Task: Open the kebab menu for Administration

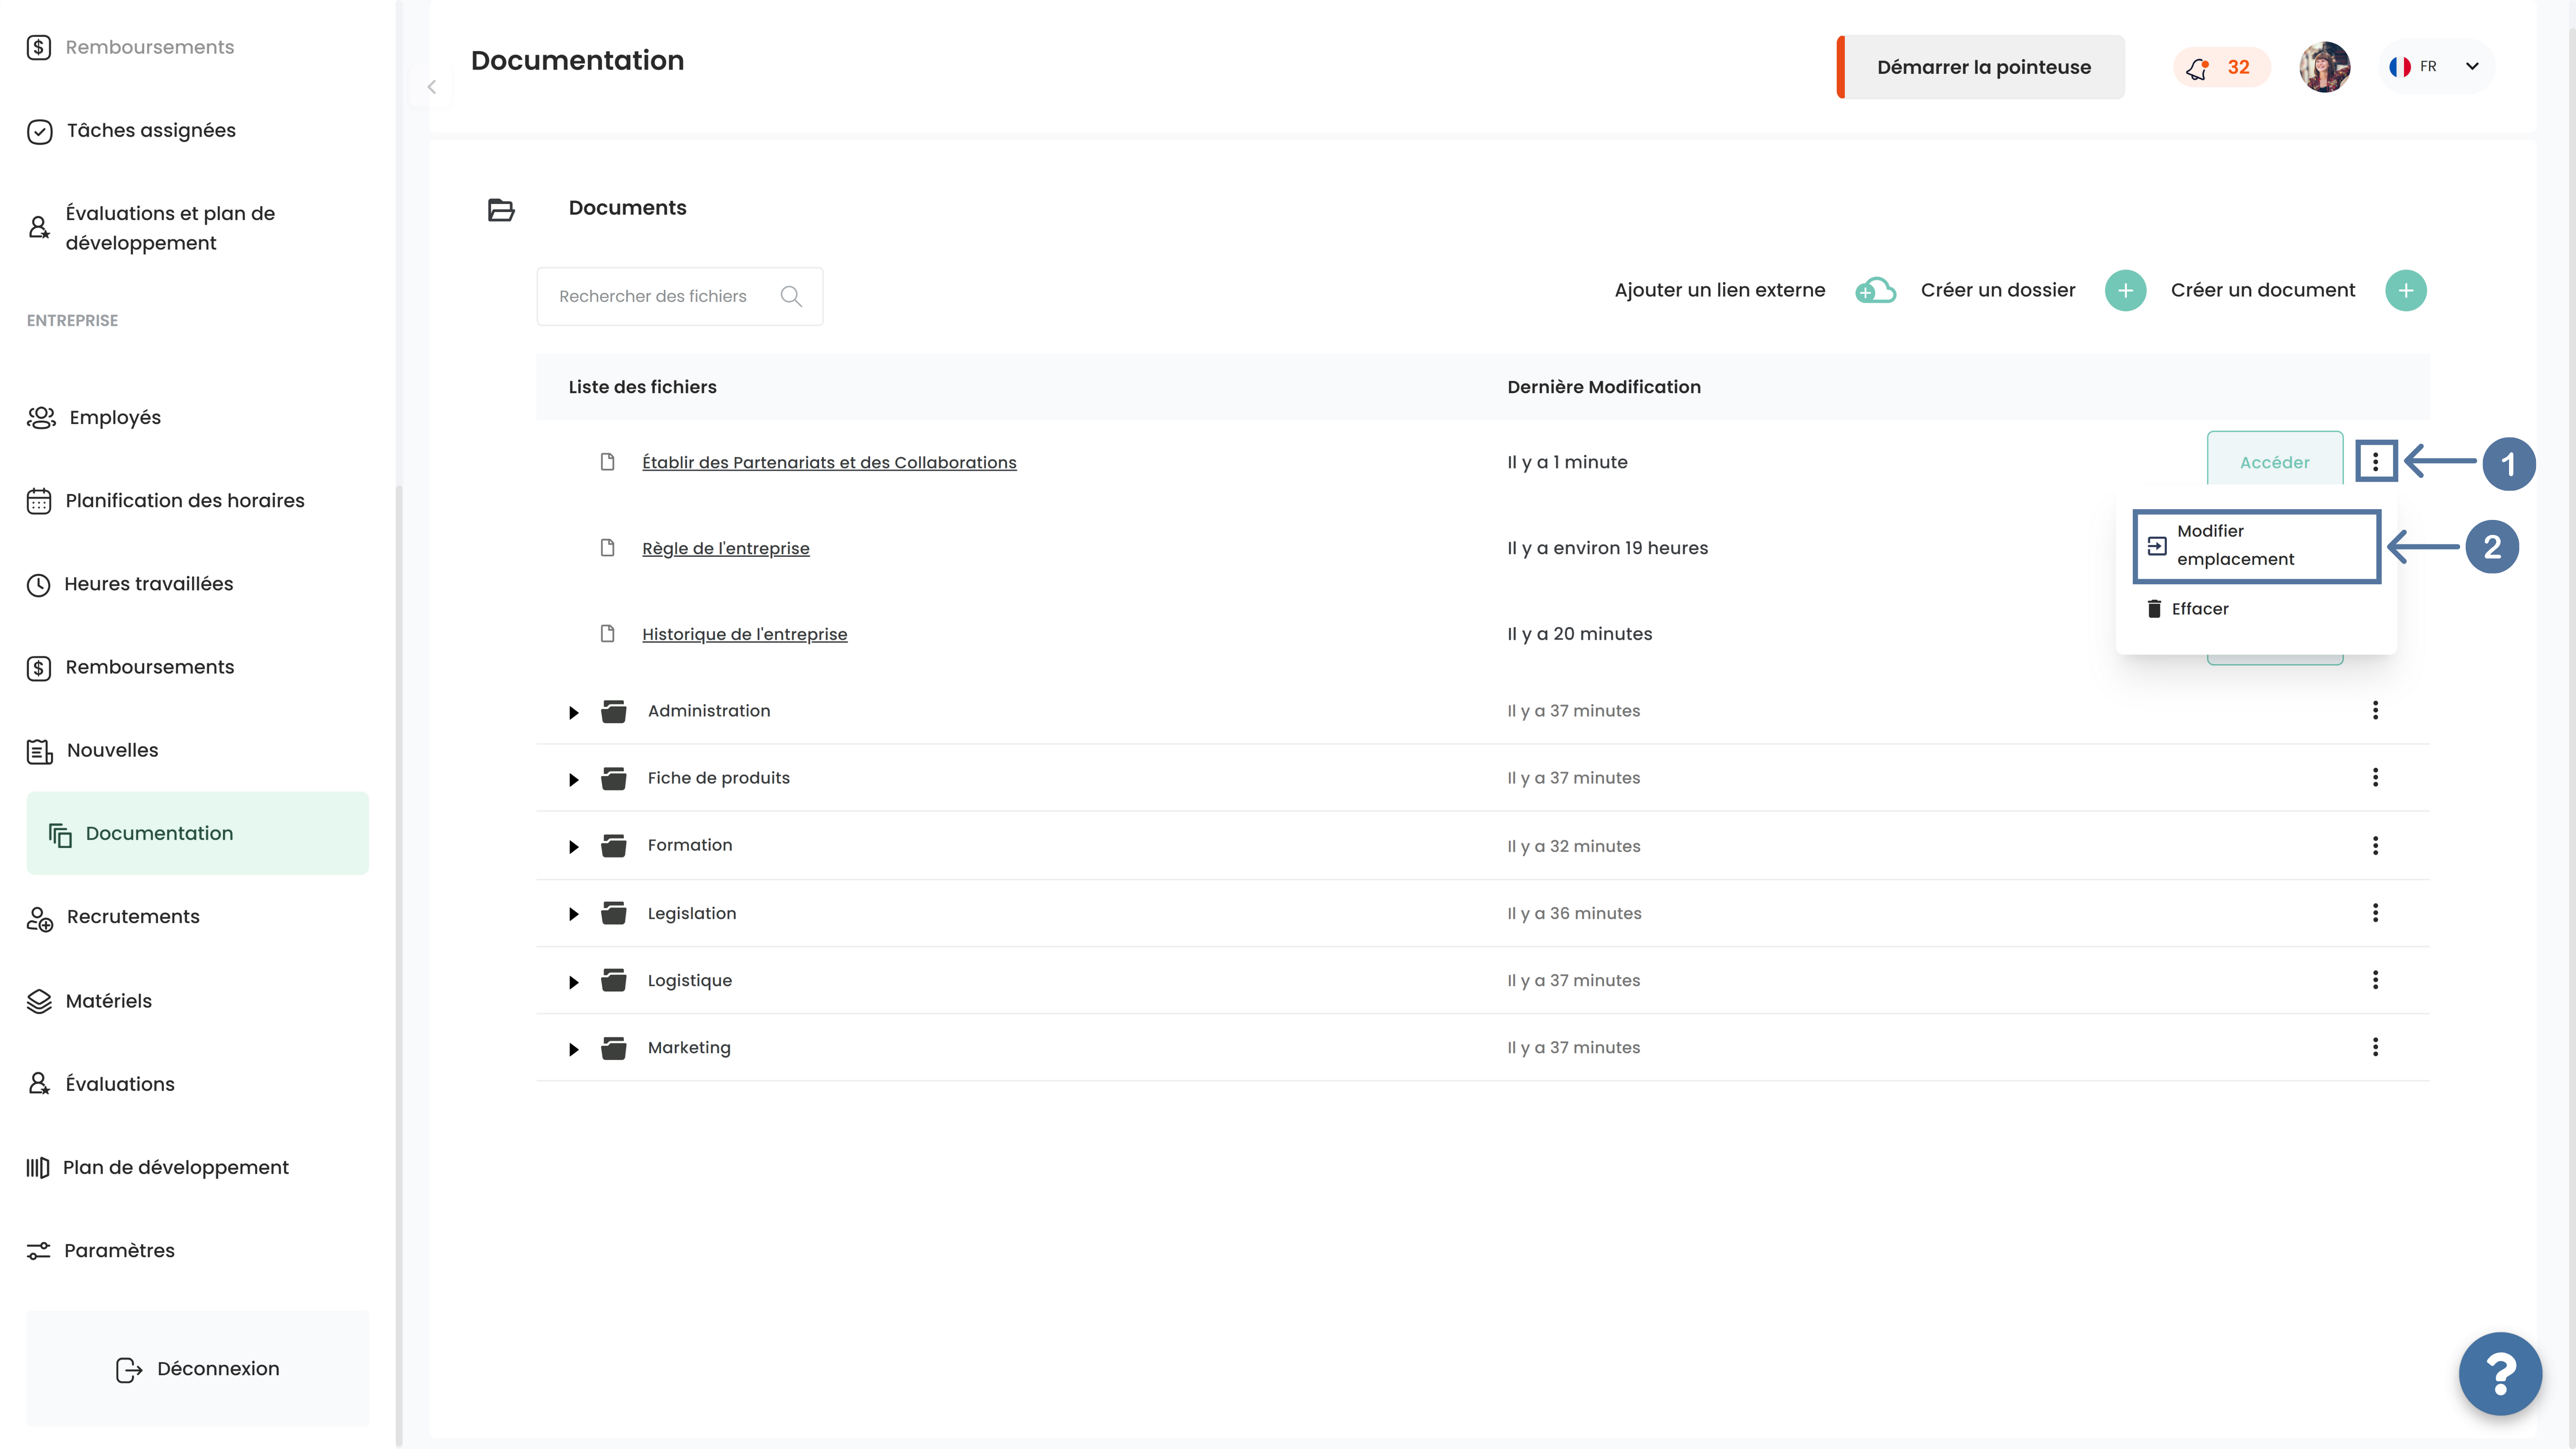Action: click(2375, 710)
